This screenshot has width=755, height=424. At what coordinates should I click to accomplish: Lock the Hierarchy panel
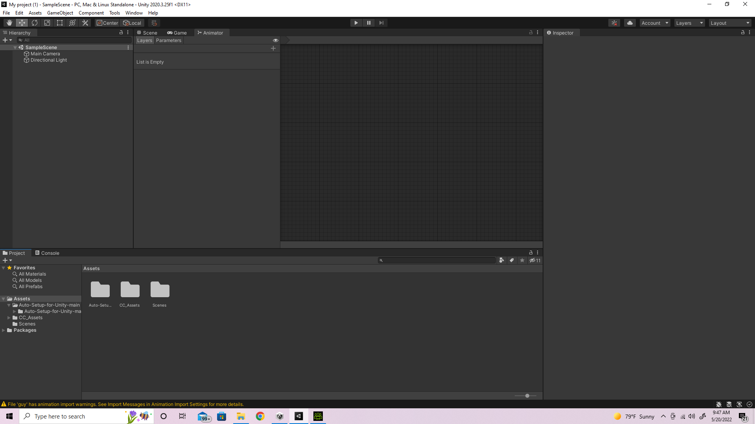(121, 33)
